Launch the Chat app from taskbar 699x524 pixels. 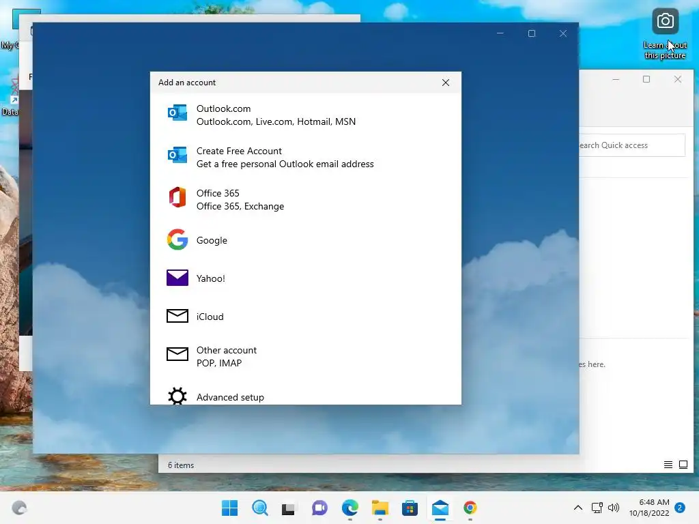click(x=319, y=508)
